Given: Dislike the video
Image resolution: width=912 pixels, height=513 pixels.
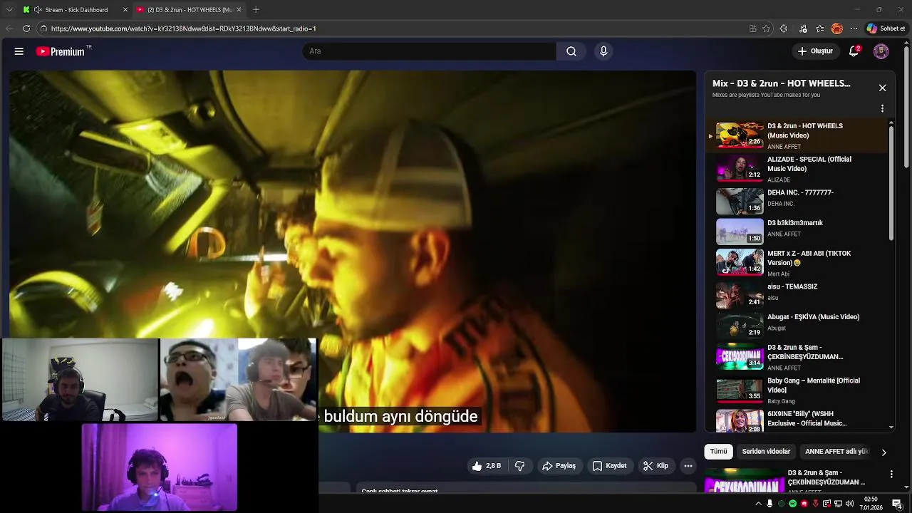Looking at the screenshot, I should pyautogui.click(x=519, y=466).
